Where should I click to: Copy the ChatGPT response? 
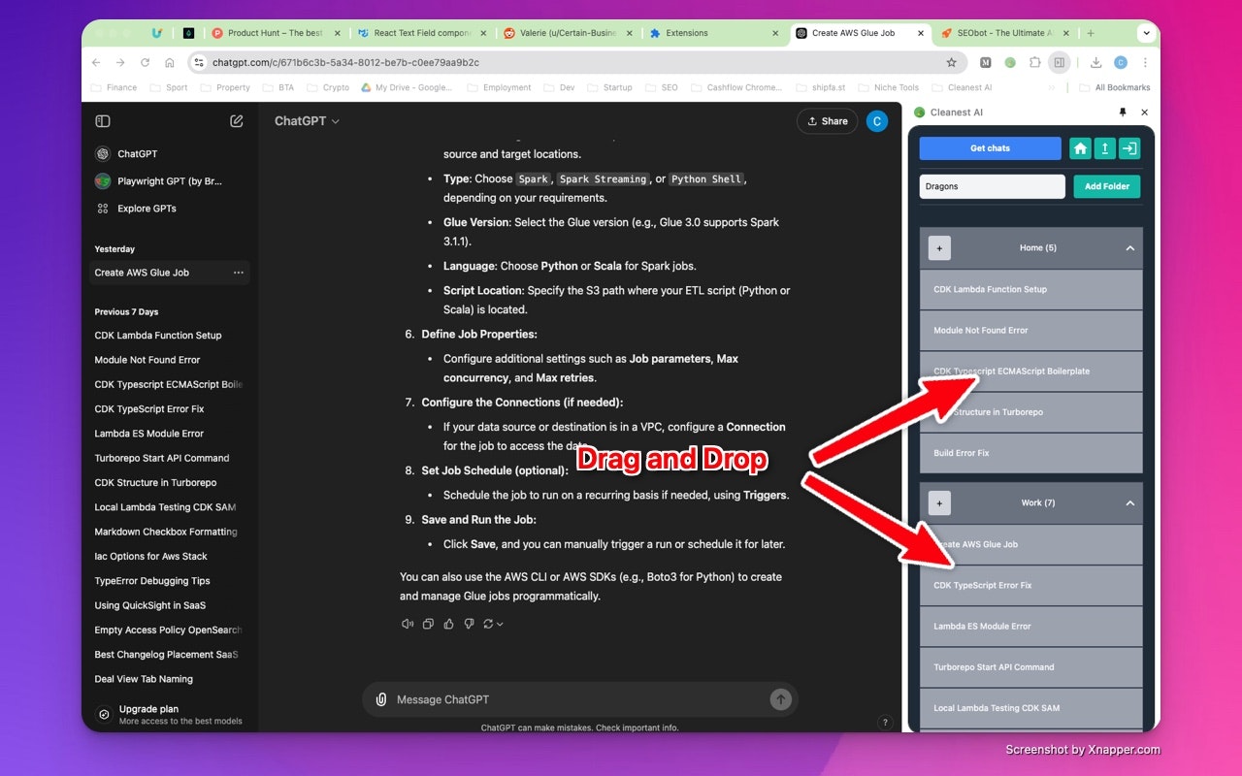[428, 624]
